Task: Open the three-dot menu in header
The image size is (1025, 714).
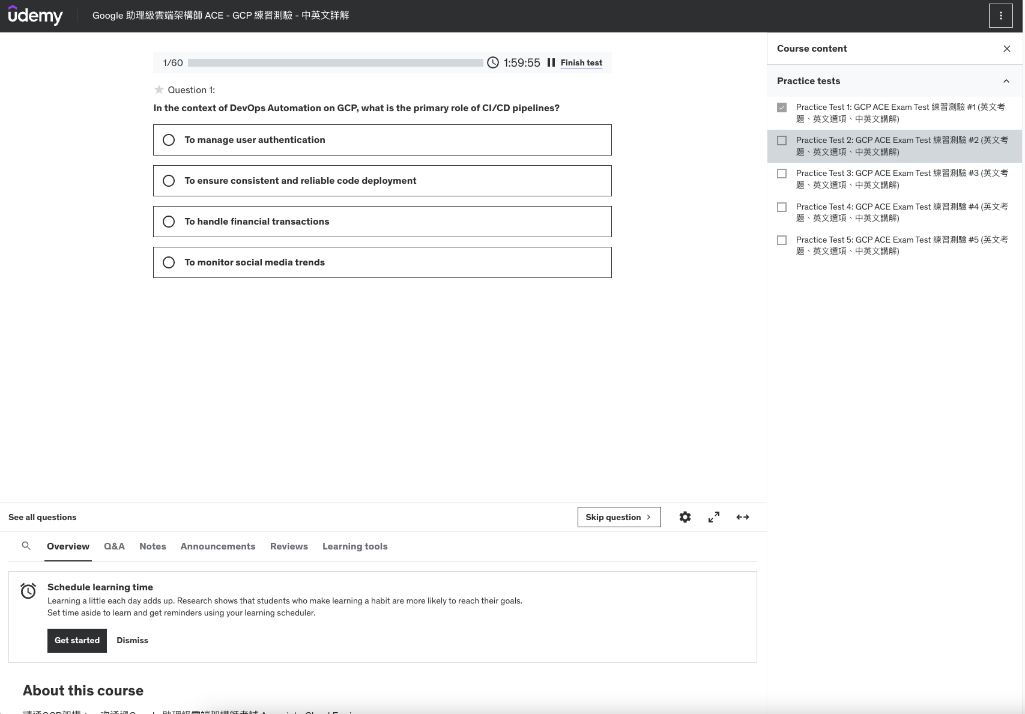Action: point(1000,16)
